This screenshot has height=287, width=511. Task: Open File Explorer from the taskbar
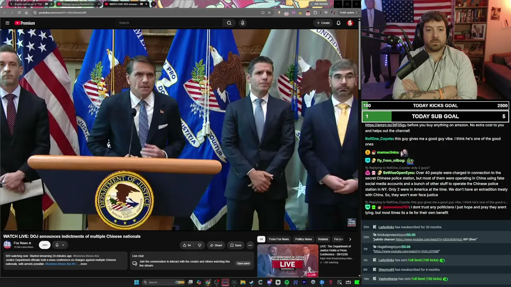[x=243, y=282]
